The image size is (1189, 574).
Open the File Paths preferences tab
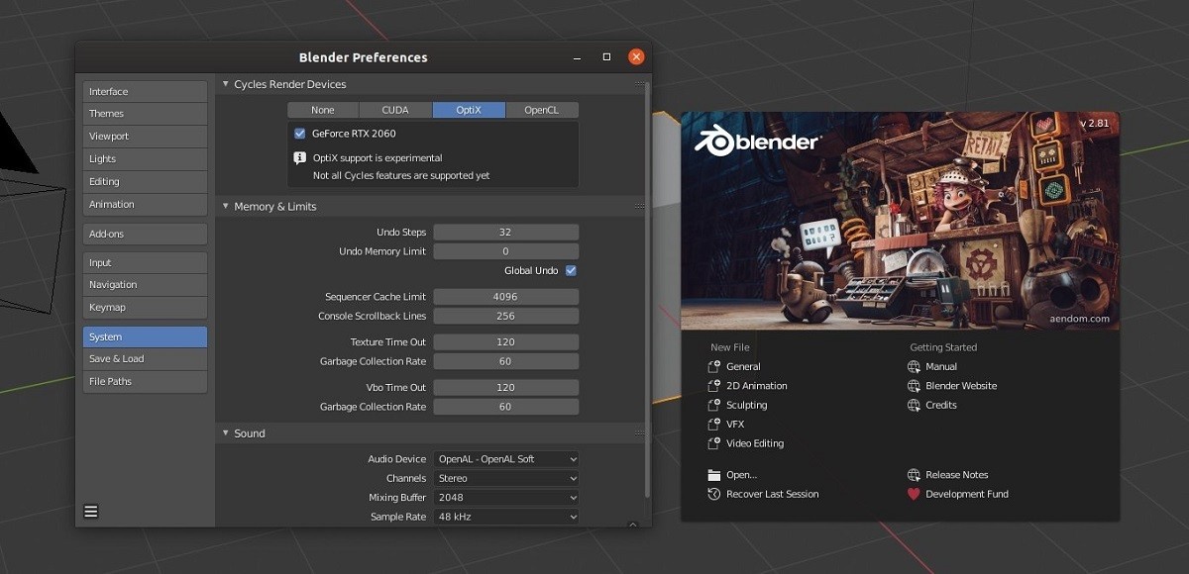145,382
